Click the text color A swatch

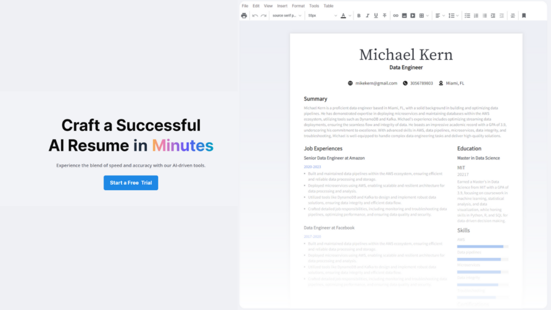coord(343,16)
